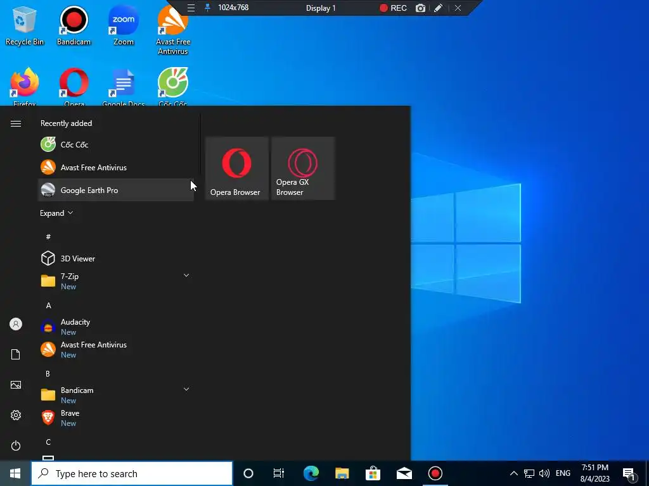The height and width of the screenshot is (486, 649).
Task: Open Microsoft Store from the taskbar
Action: click(373, 473)
